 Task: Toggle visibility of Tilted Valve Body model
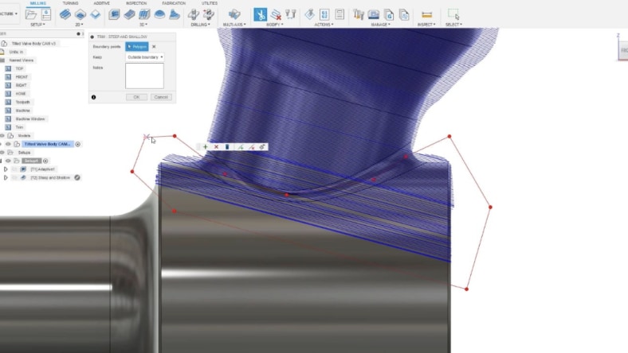[x=8, y=144]
